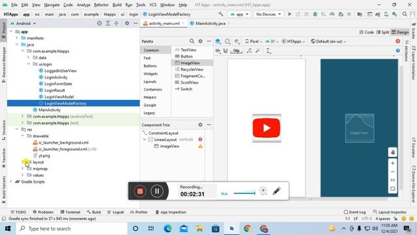Click the Infer Constraints magic wand

coord(257,51)
